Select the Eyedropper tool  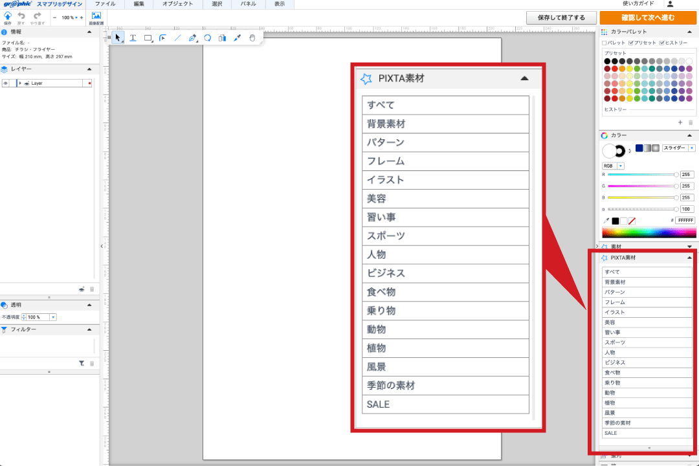point(237,38)
